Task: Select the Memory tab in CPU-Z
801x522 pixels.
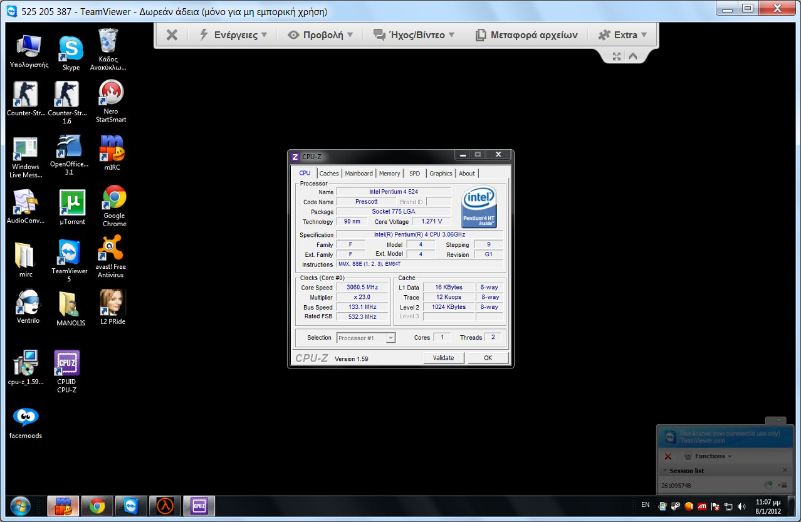Action: 389,174
